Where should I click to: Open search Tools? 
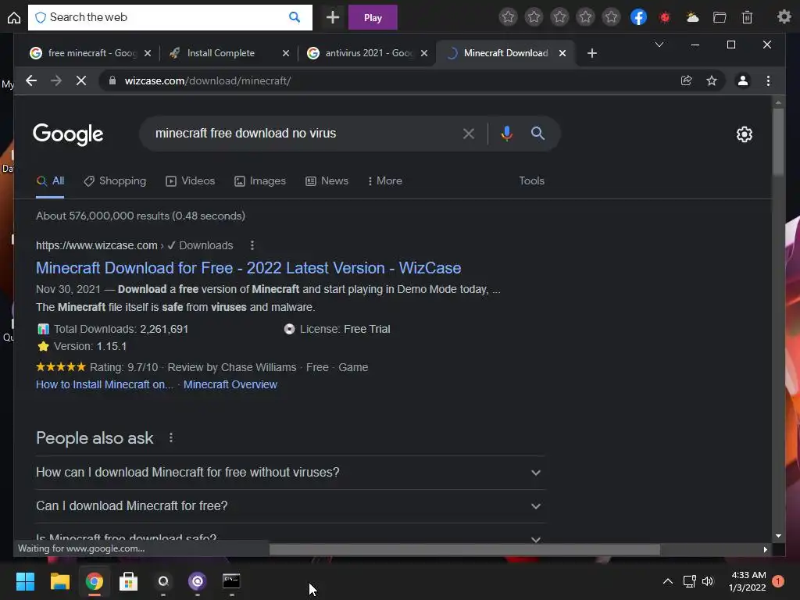point(531,181)
